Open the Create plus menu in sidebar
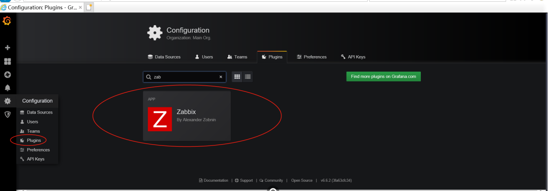 [8, 48]
